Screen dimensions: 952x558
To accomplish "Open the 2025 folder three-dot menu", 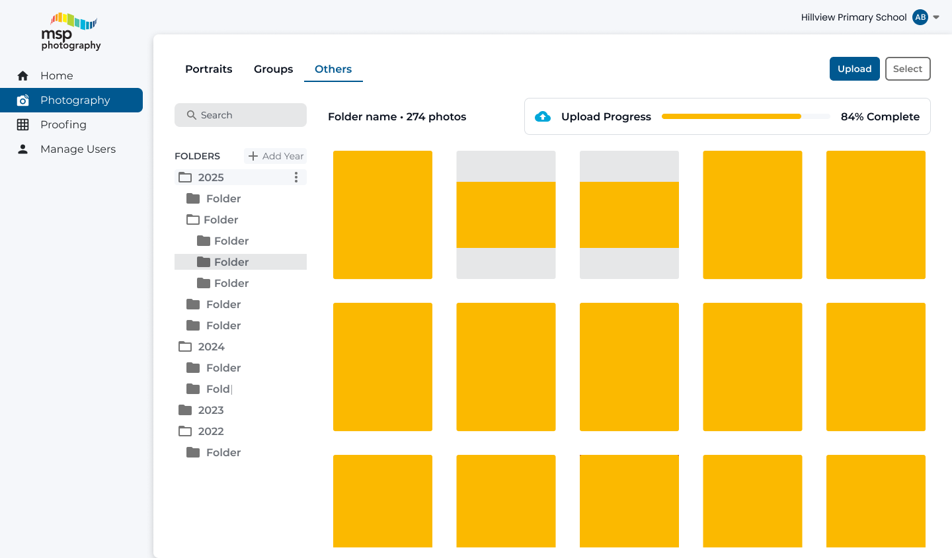I will (296, 177).
